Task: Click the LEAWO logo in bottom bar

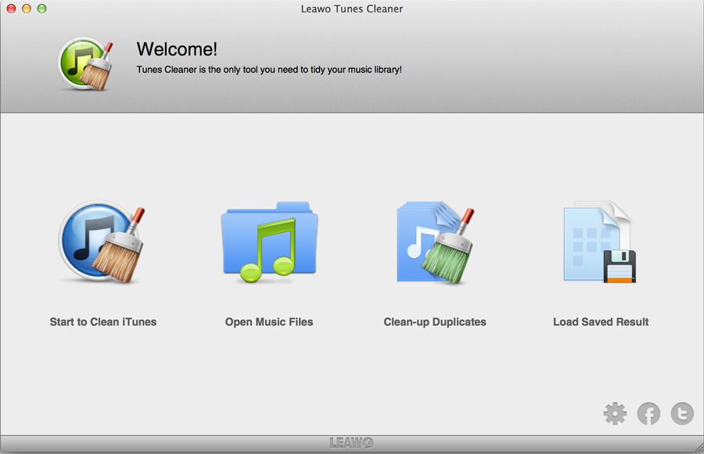Action: tap(351, 443)
